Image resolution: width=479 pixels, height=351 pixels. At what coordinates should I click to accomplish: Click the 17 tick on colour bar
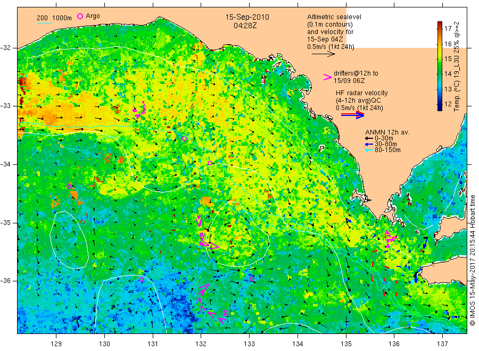448,29
